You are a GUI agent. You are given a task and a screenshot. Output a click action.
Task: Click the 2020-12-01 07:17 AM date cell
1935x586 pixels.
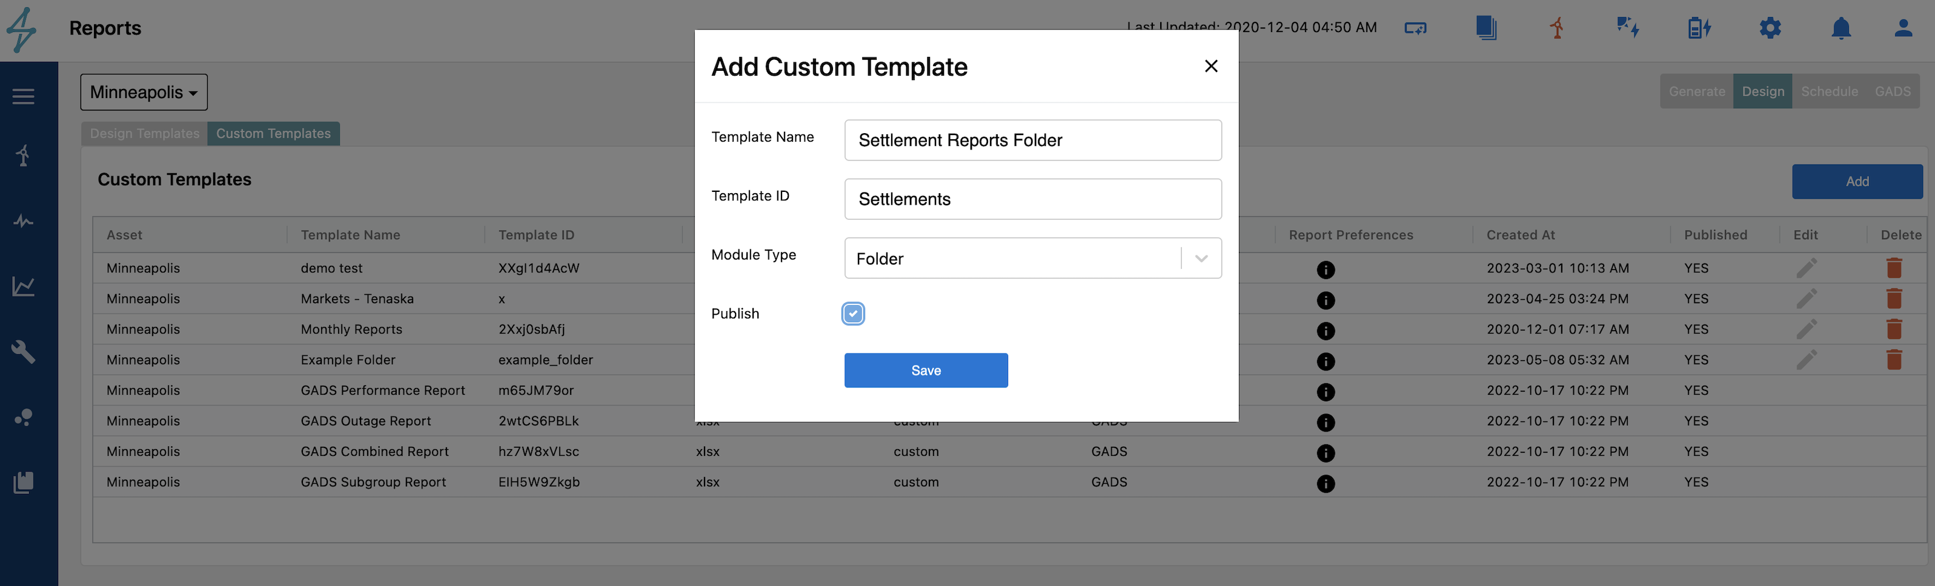[1557, 329]
